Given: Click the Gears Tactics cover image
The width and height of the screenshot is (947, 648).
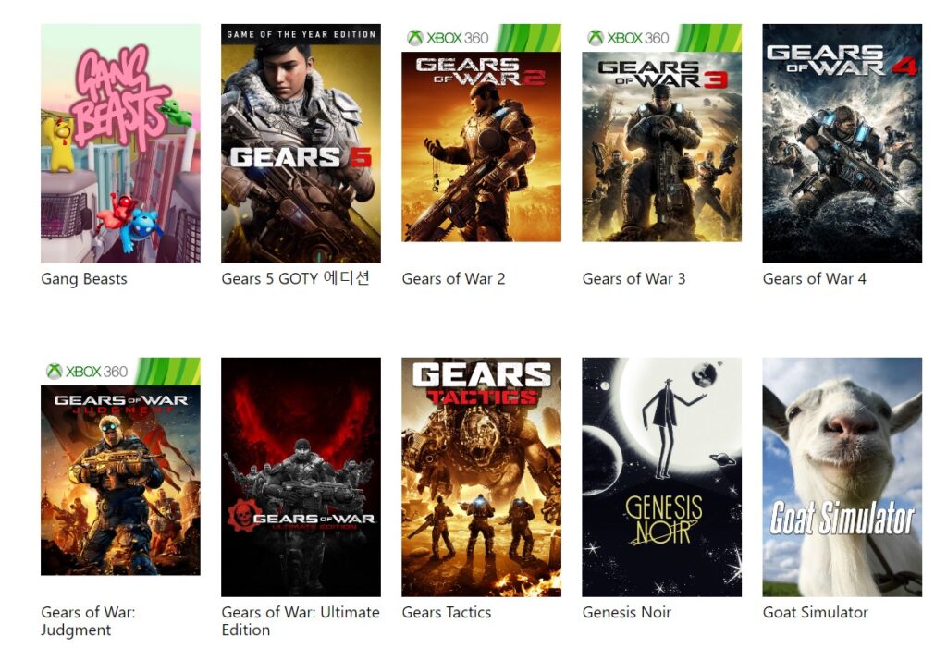Looking at the screenshot, I should tap(481, 477).
